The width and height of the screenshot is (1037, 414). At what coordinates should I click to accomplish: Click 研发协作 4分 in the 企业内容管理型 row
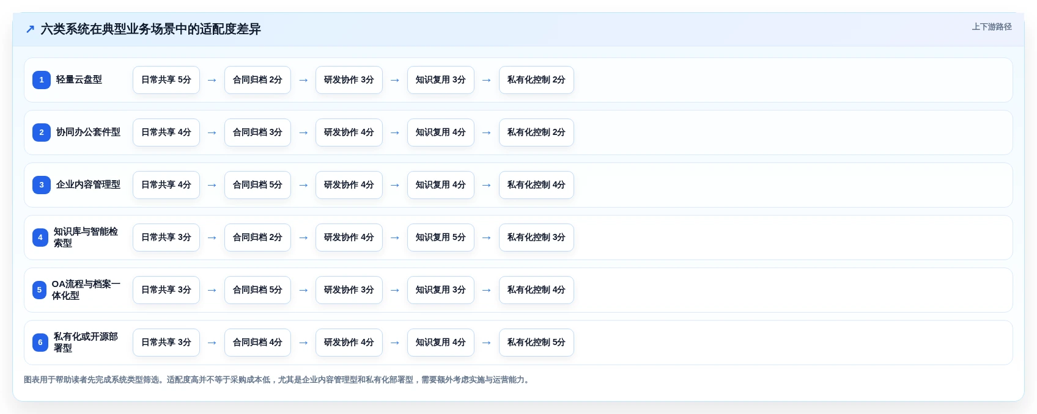pyautogui.click(x=349, y=185)
